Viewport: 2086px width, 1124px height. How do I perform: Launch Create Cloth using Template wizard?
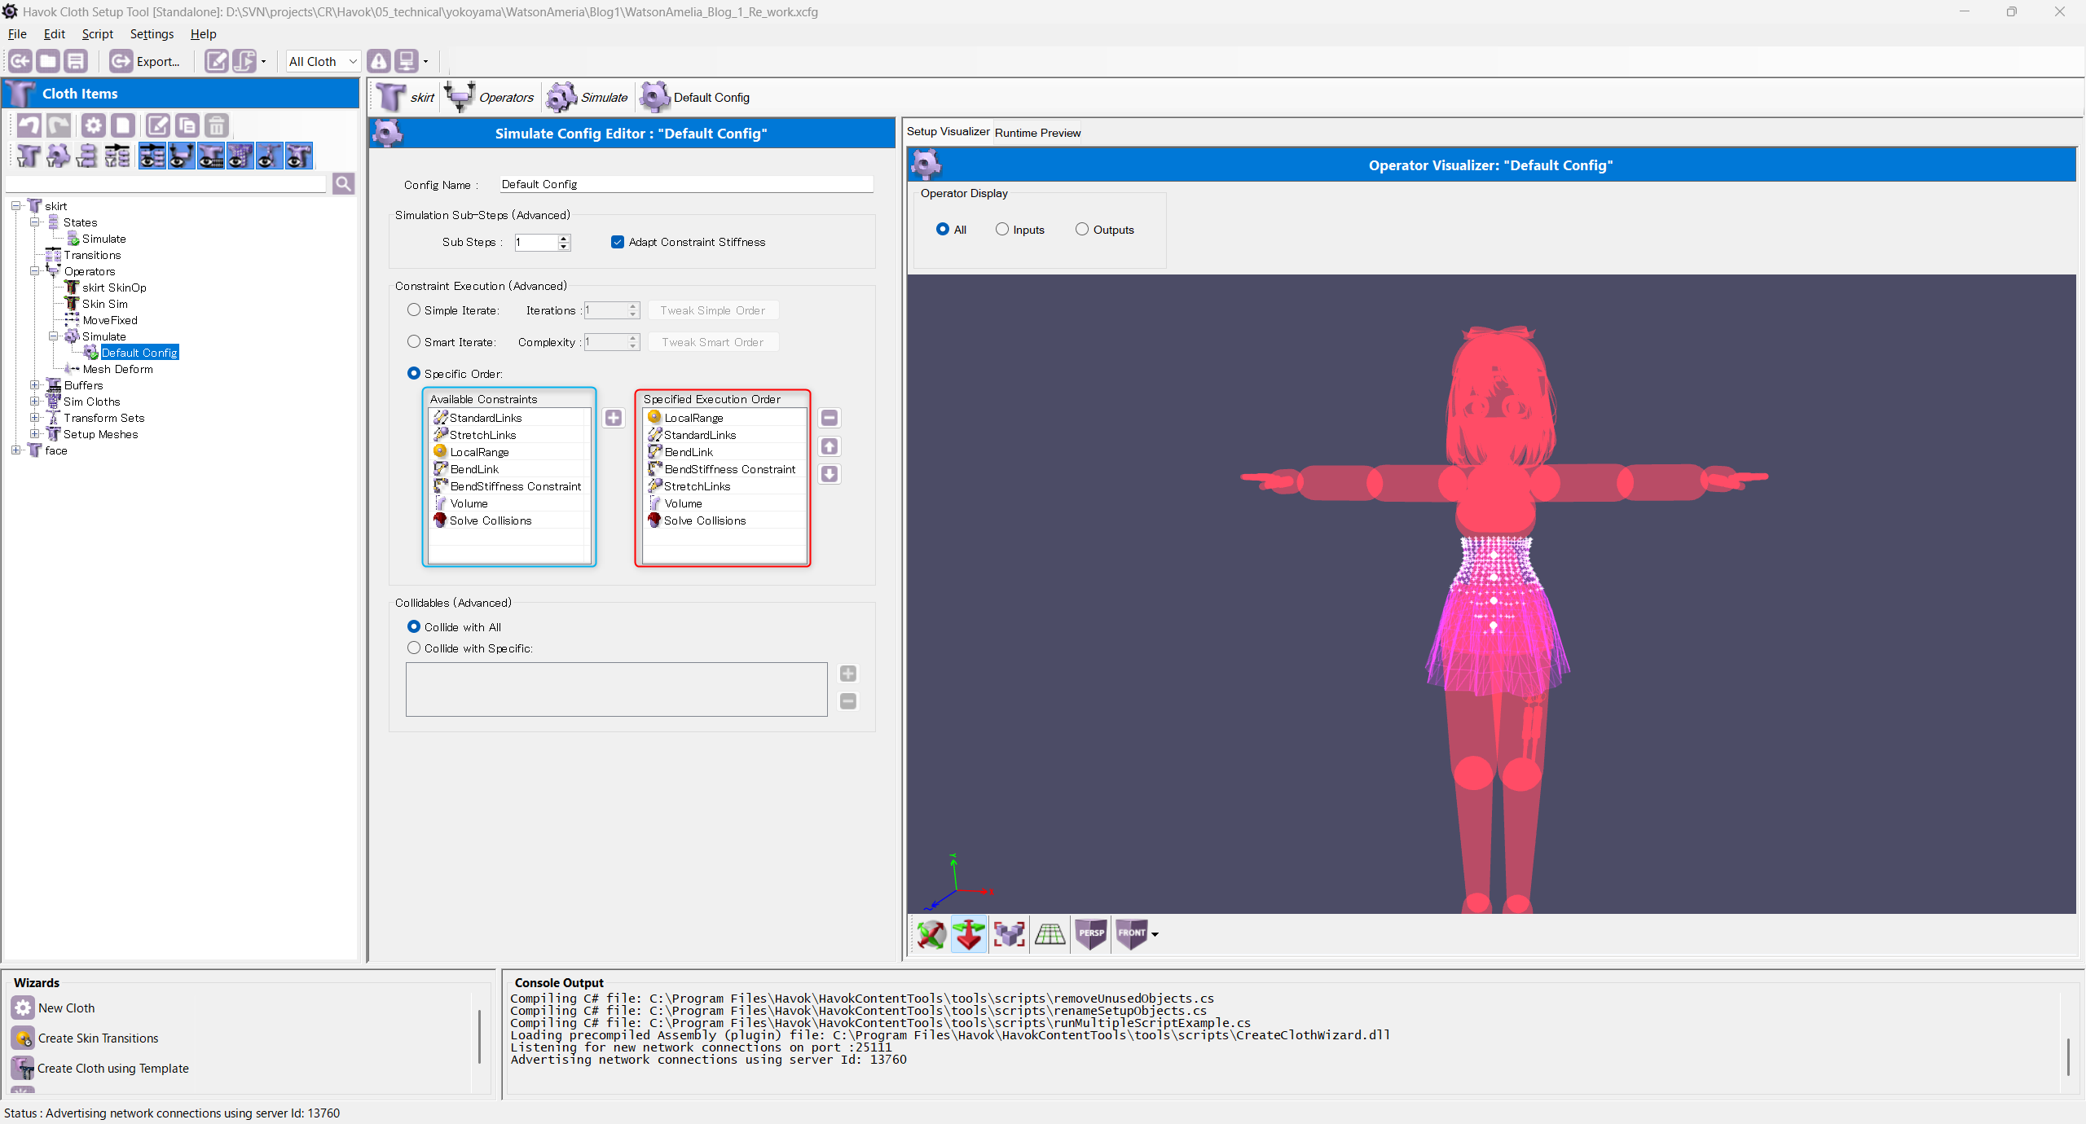tap(100, 1068)
